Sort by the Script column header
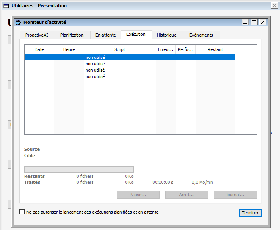This screenshot has width=280, height=230. click(120, 49)
